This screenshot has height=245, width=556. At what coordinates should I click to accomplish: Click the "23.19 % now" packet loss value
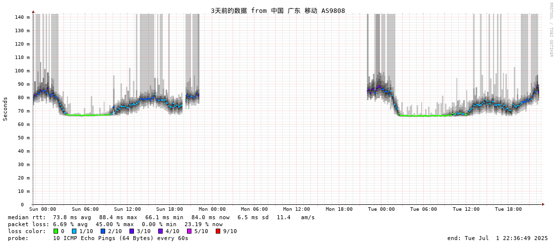(x=203, y=225)
